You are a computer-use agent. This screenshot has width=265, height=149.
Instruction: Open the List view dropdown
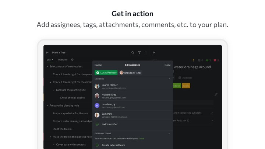50,60
